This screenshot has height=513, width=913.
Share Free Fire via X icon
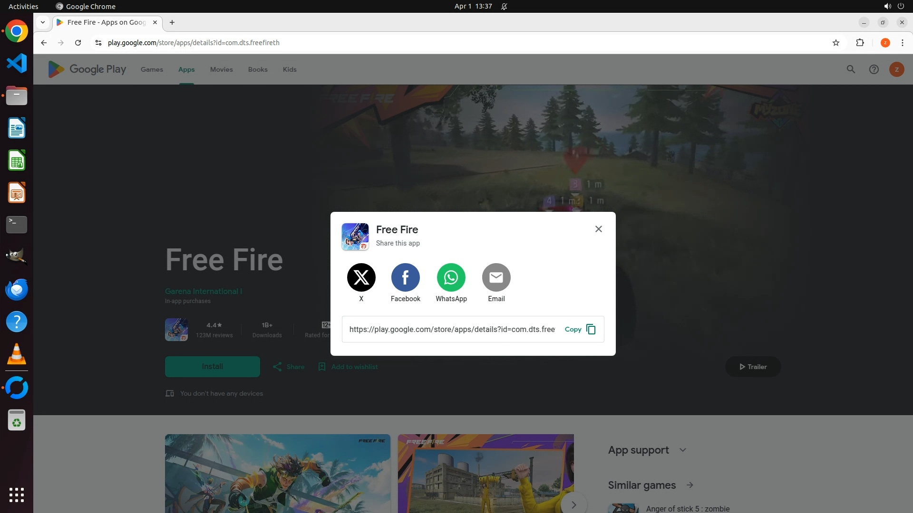tap(361, 277)
